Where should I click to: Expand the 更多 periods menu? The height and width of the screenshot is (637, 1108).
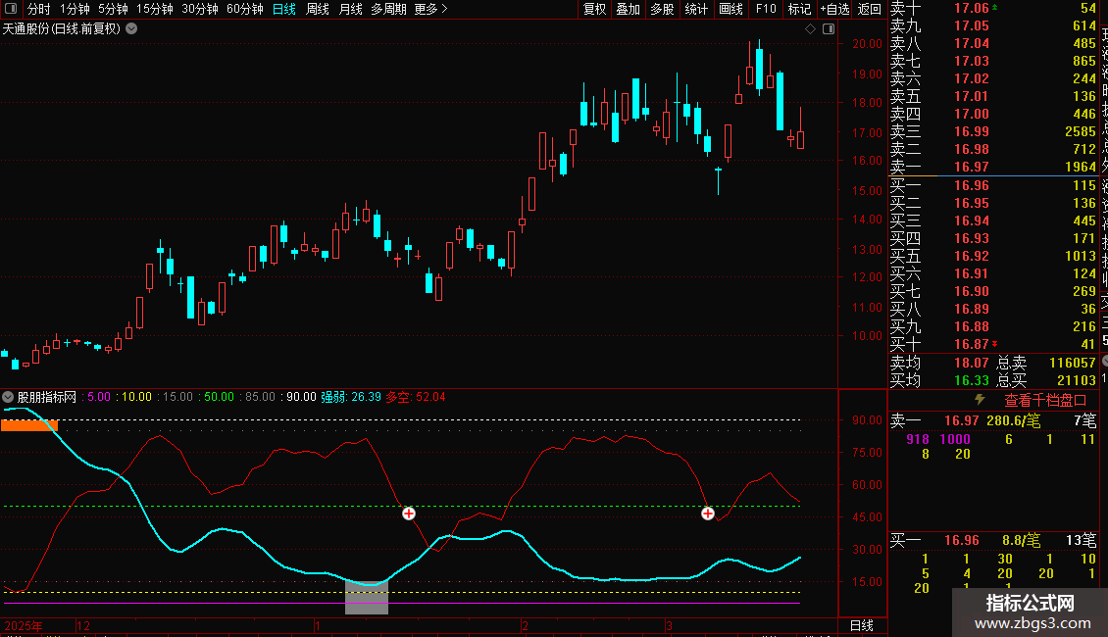430,9
